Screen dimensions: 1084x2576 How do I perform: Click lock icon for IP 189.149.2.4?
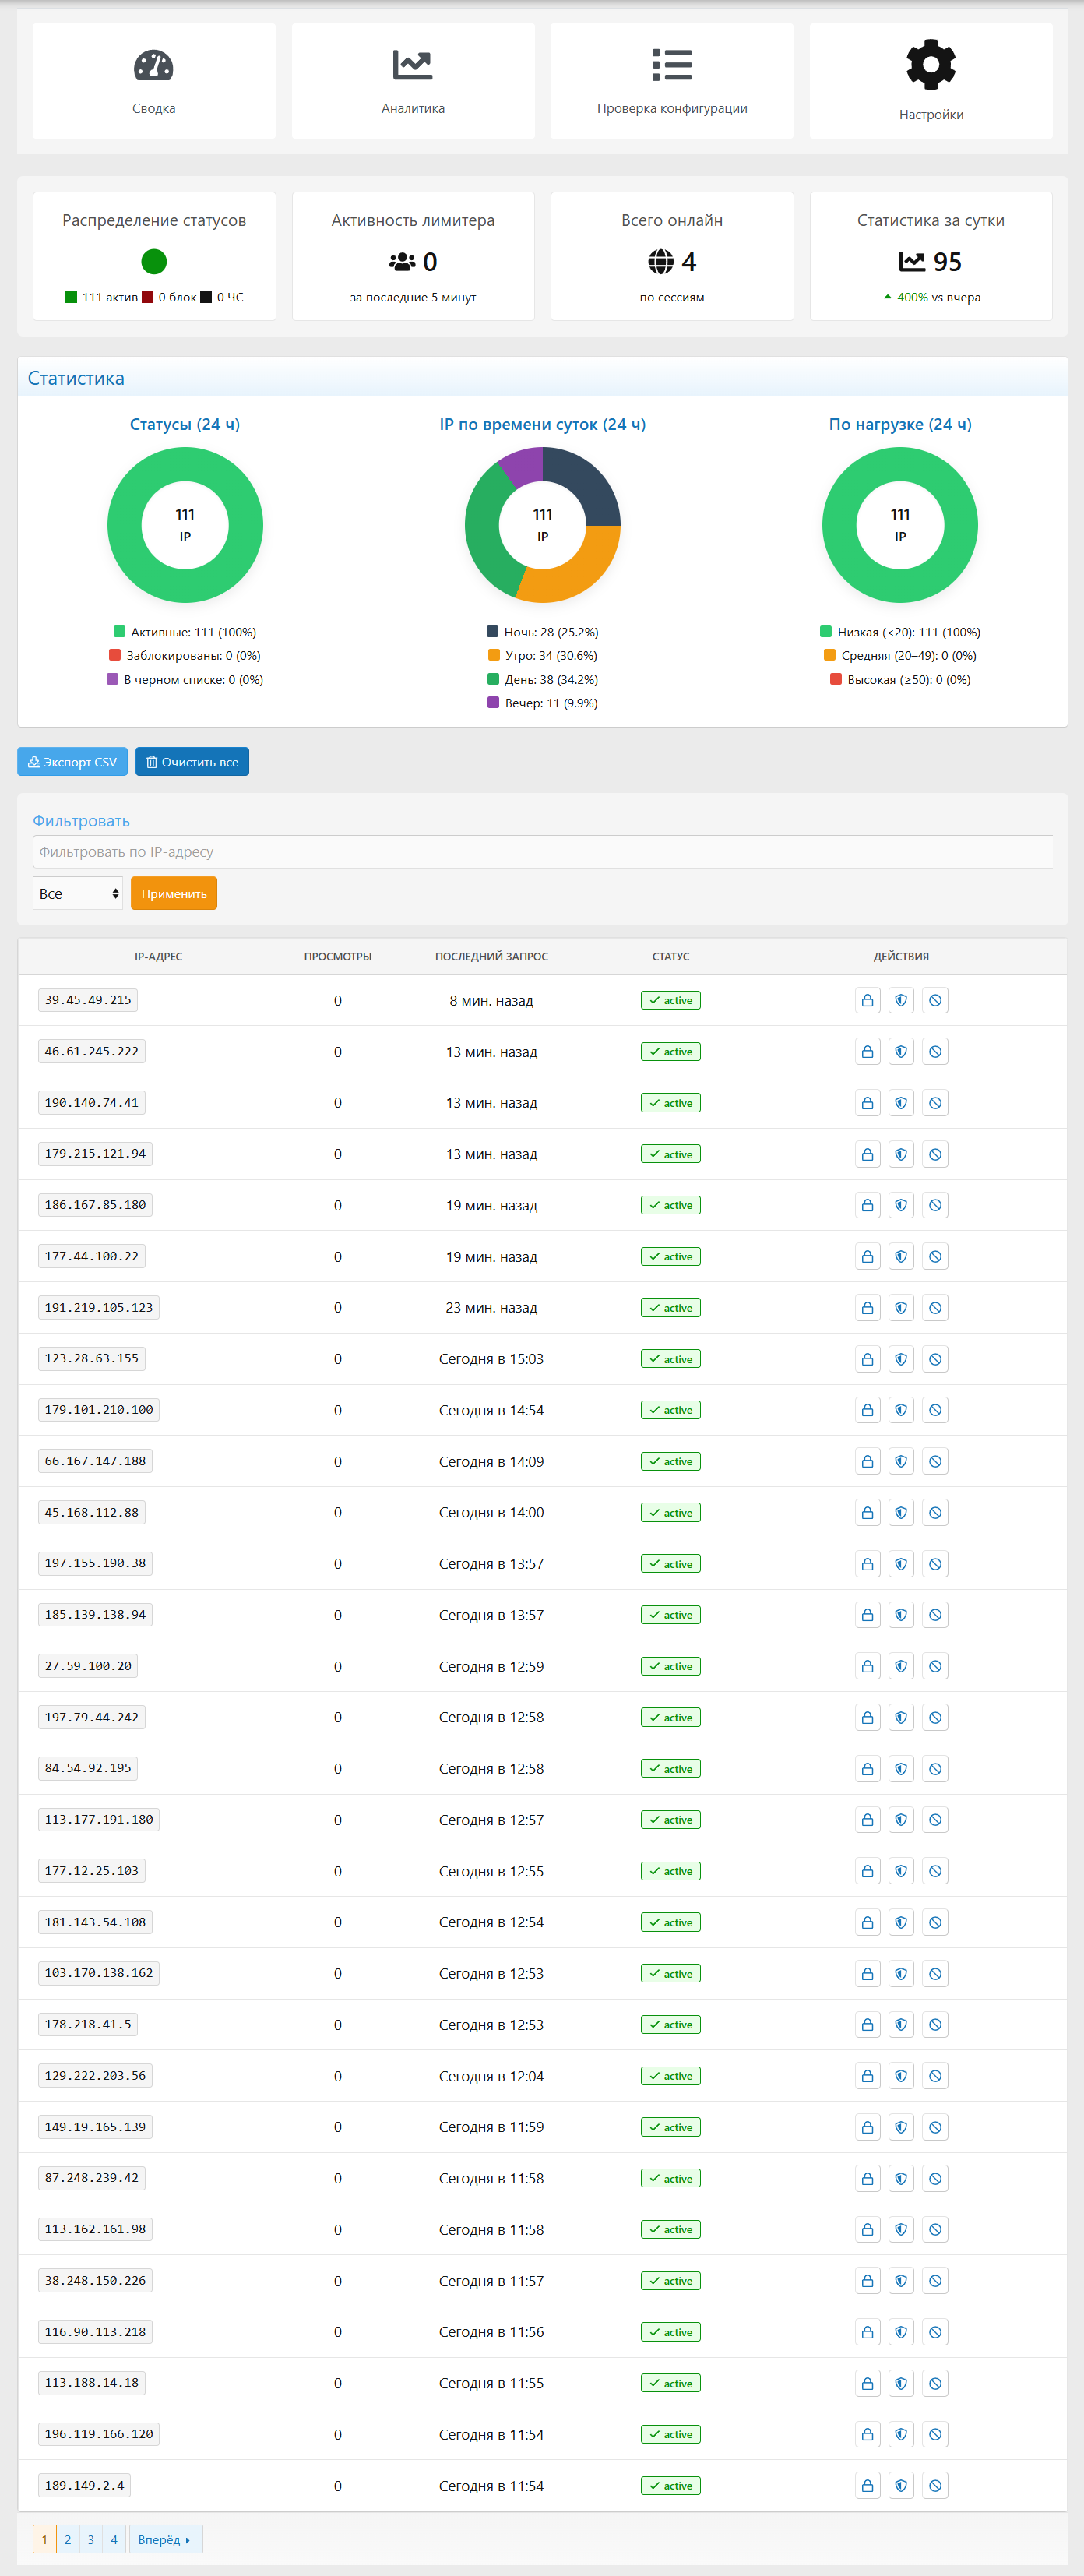pos(867,2486)
